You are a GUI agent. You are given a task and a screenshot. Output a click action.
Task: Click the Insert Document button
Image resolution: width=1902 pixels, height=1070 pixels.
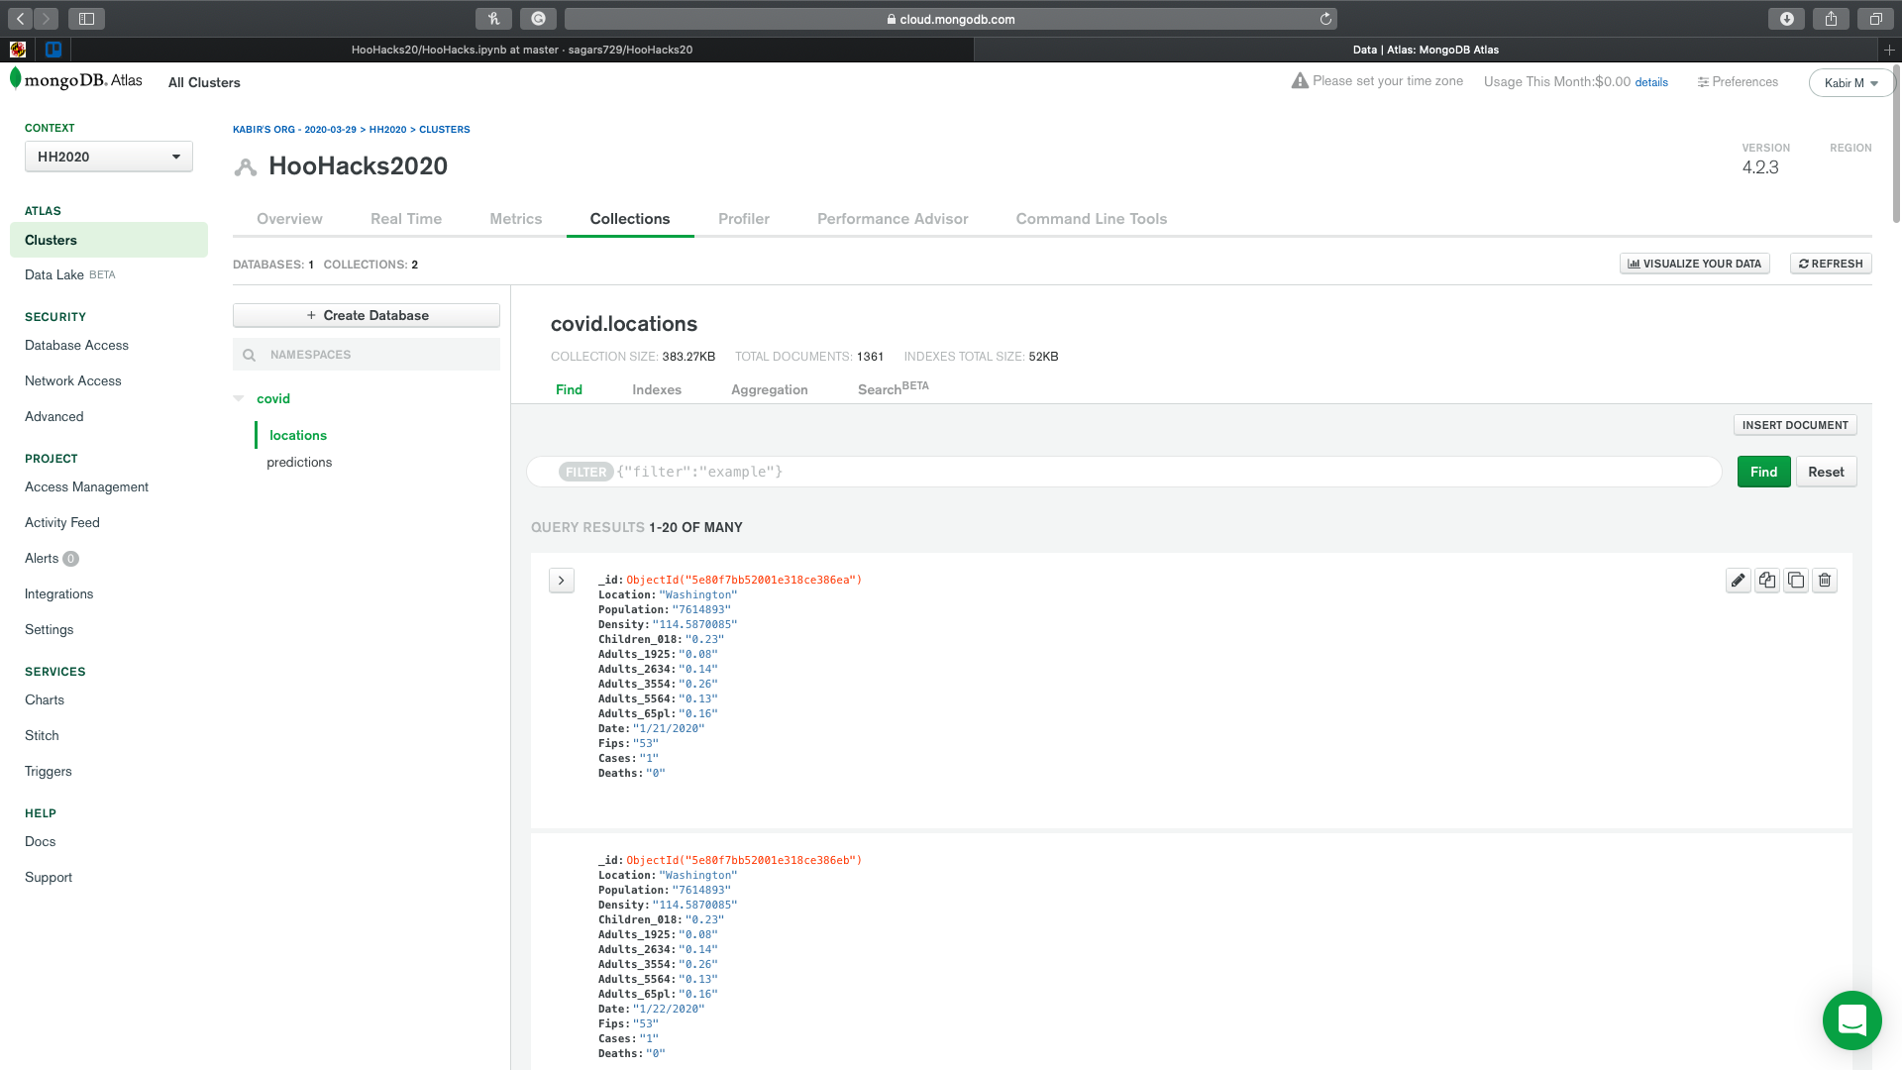1794,425
